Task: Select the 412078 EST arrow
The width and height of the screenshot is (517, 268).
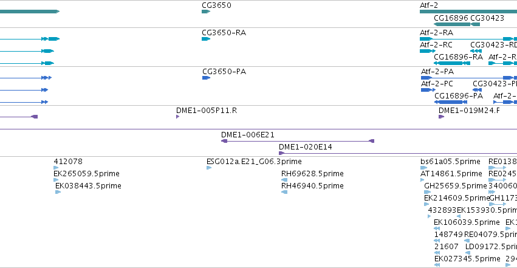Action: point(56,168)
